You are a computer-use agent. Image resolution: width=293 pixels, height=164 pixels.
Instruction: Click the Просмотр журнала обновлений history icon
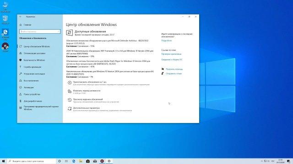tap(70, 100)
